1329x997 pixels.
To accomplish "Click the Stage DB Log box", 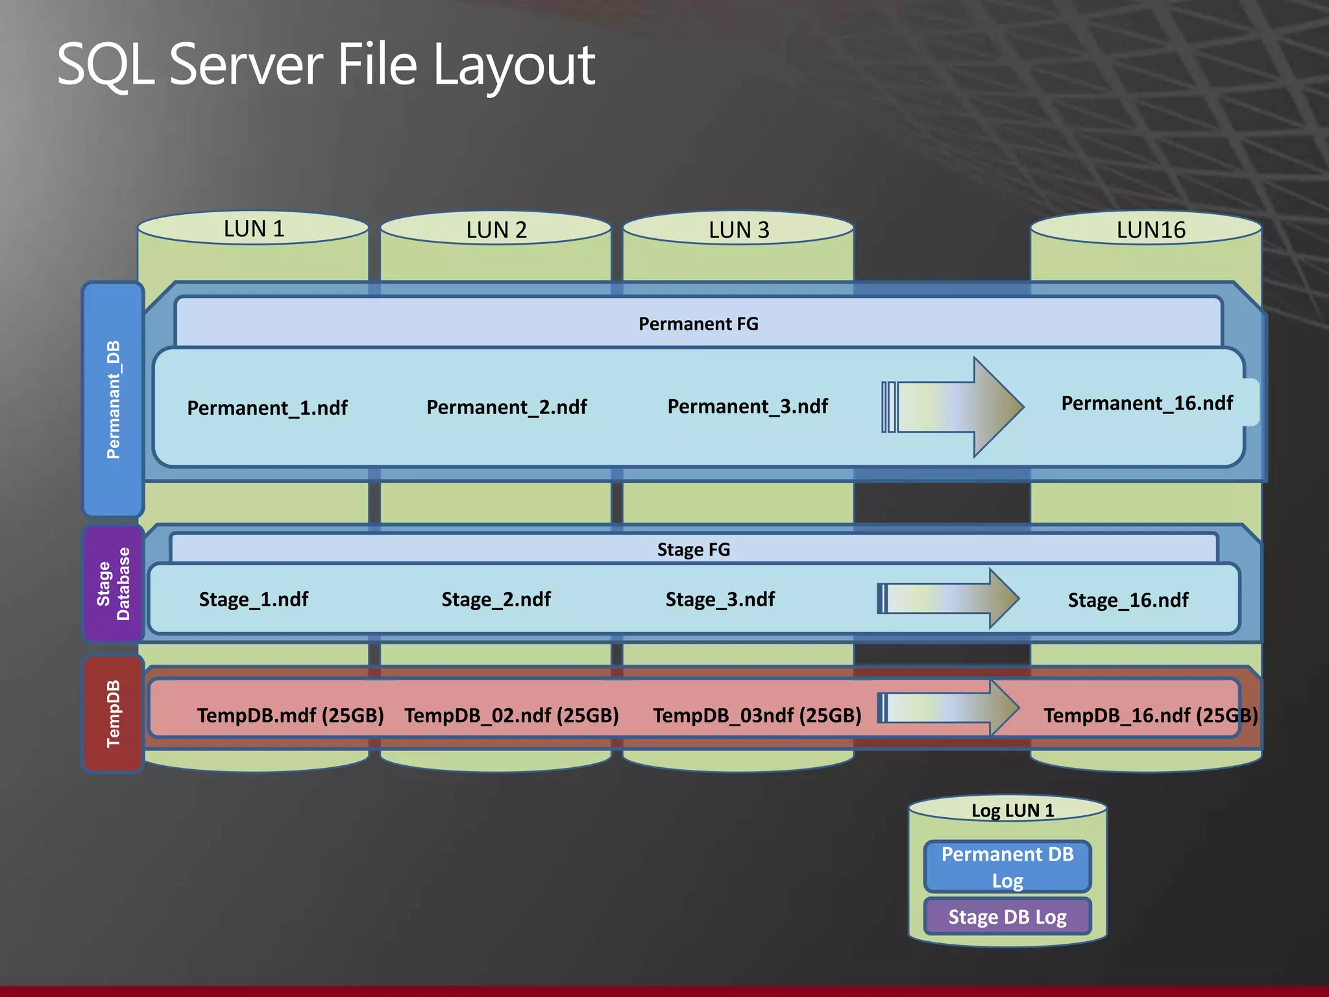I will point(1007,917).
